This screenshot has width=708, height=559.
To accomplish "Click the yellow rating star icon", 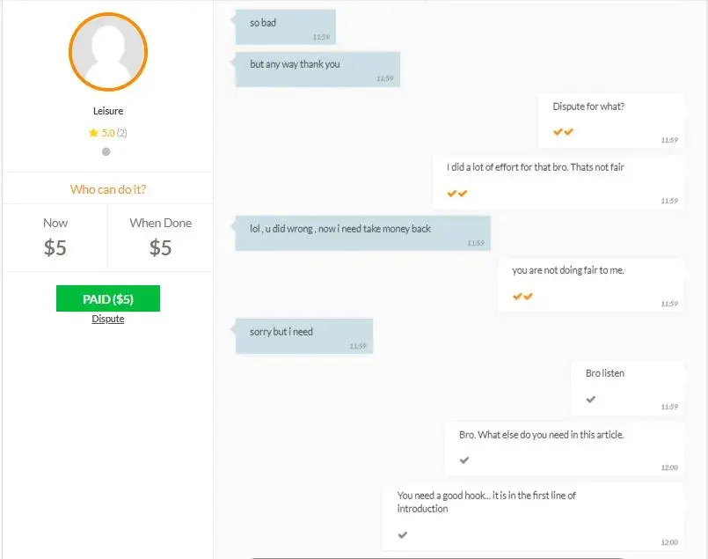I will tap(93, 133).
